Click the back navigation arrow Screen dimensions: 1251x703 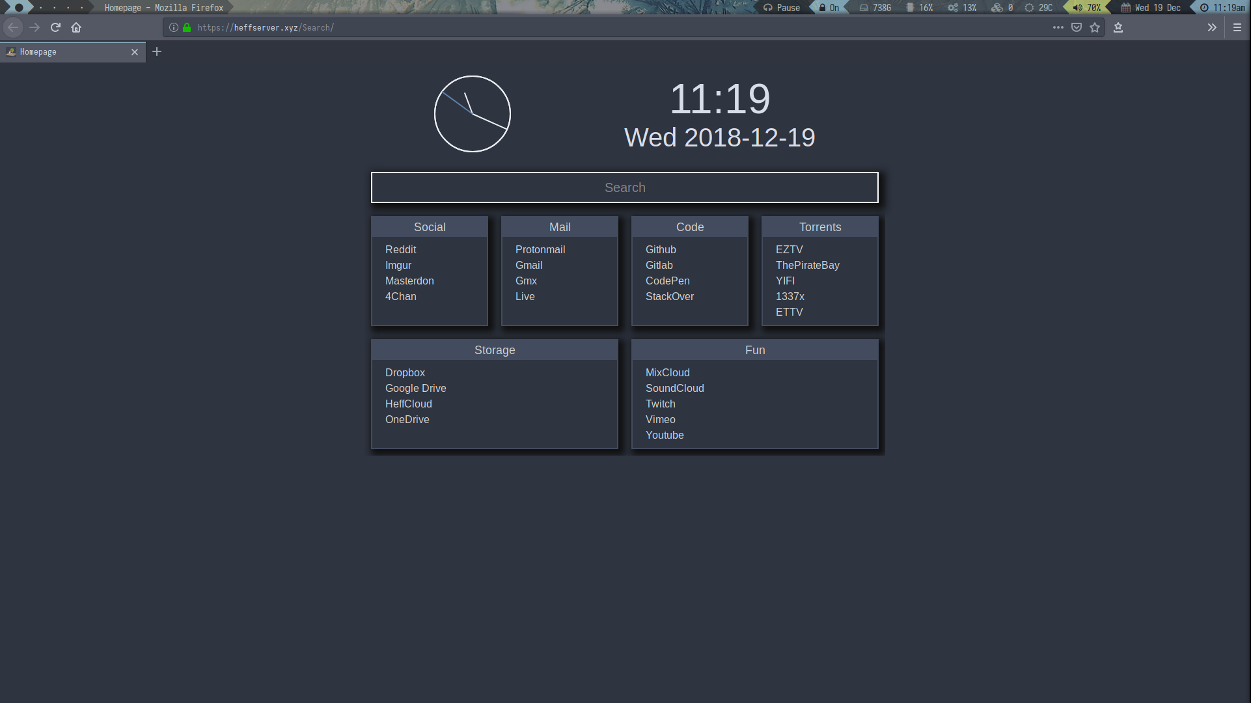click(13, 27)
